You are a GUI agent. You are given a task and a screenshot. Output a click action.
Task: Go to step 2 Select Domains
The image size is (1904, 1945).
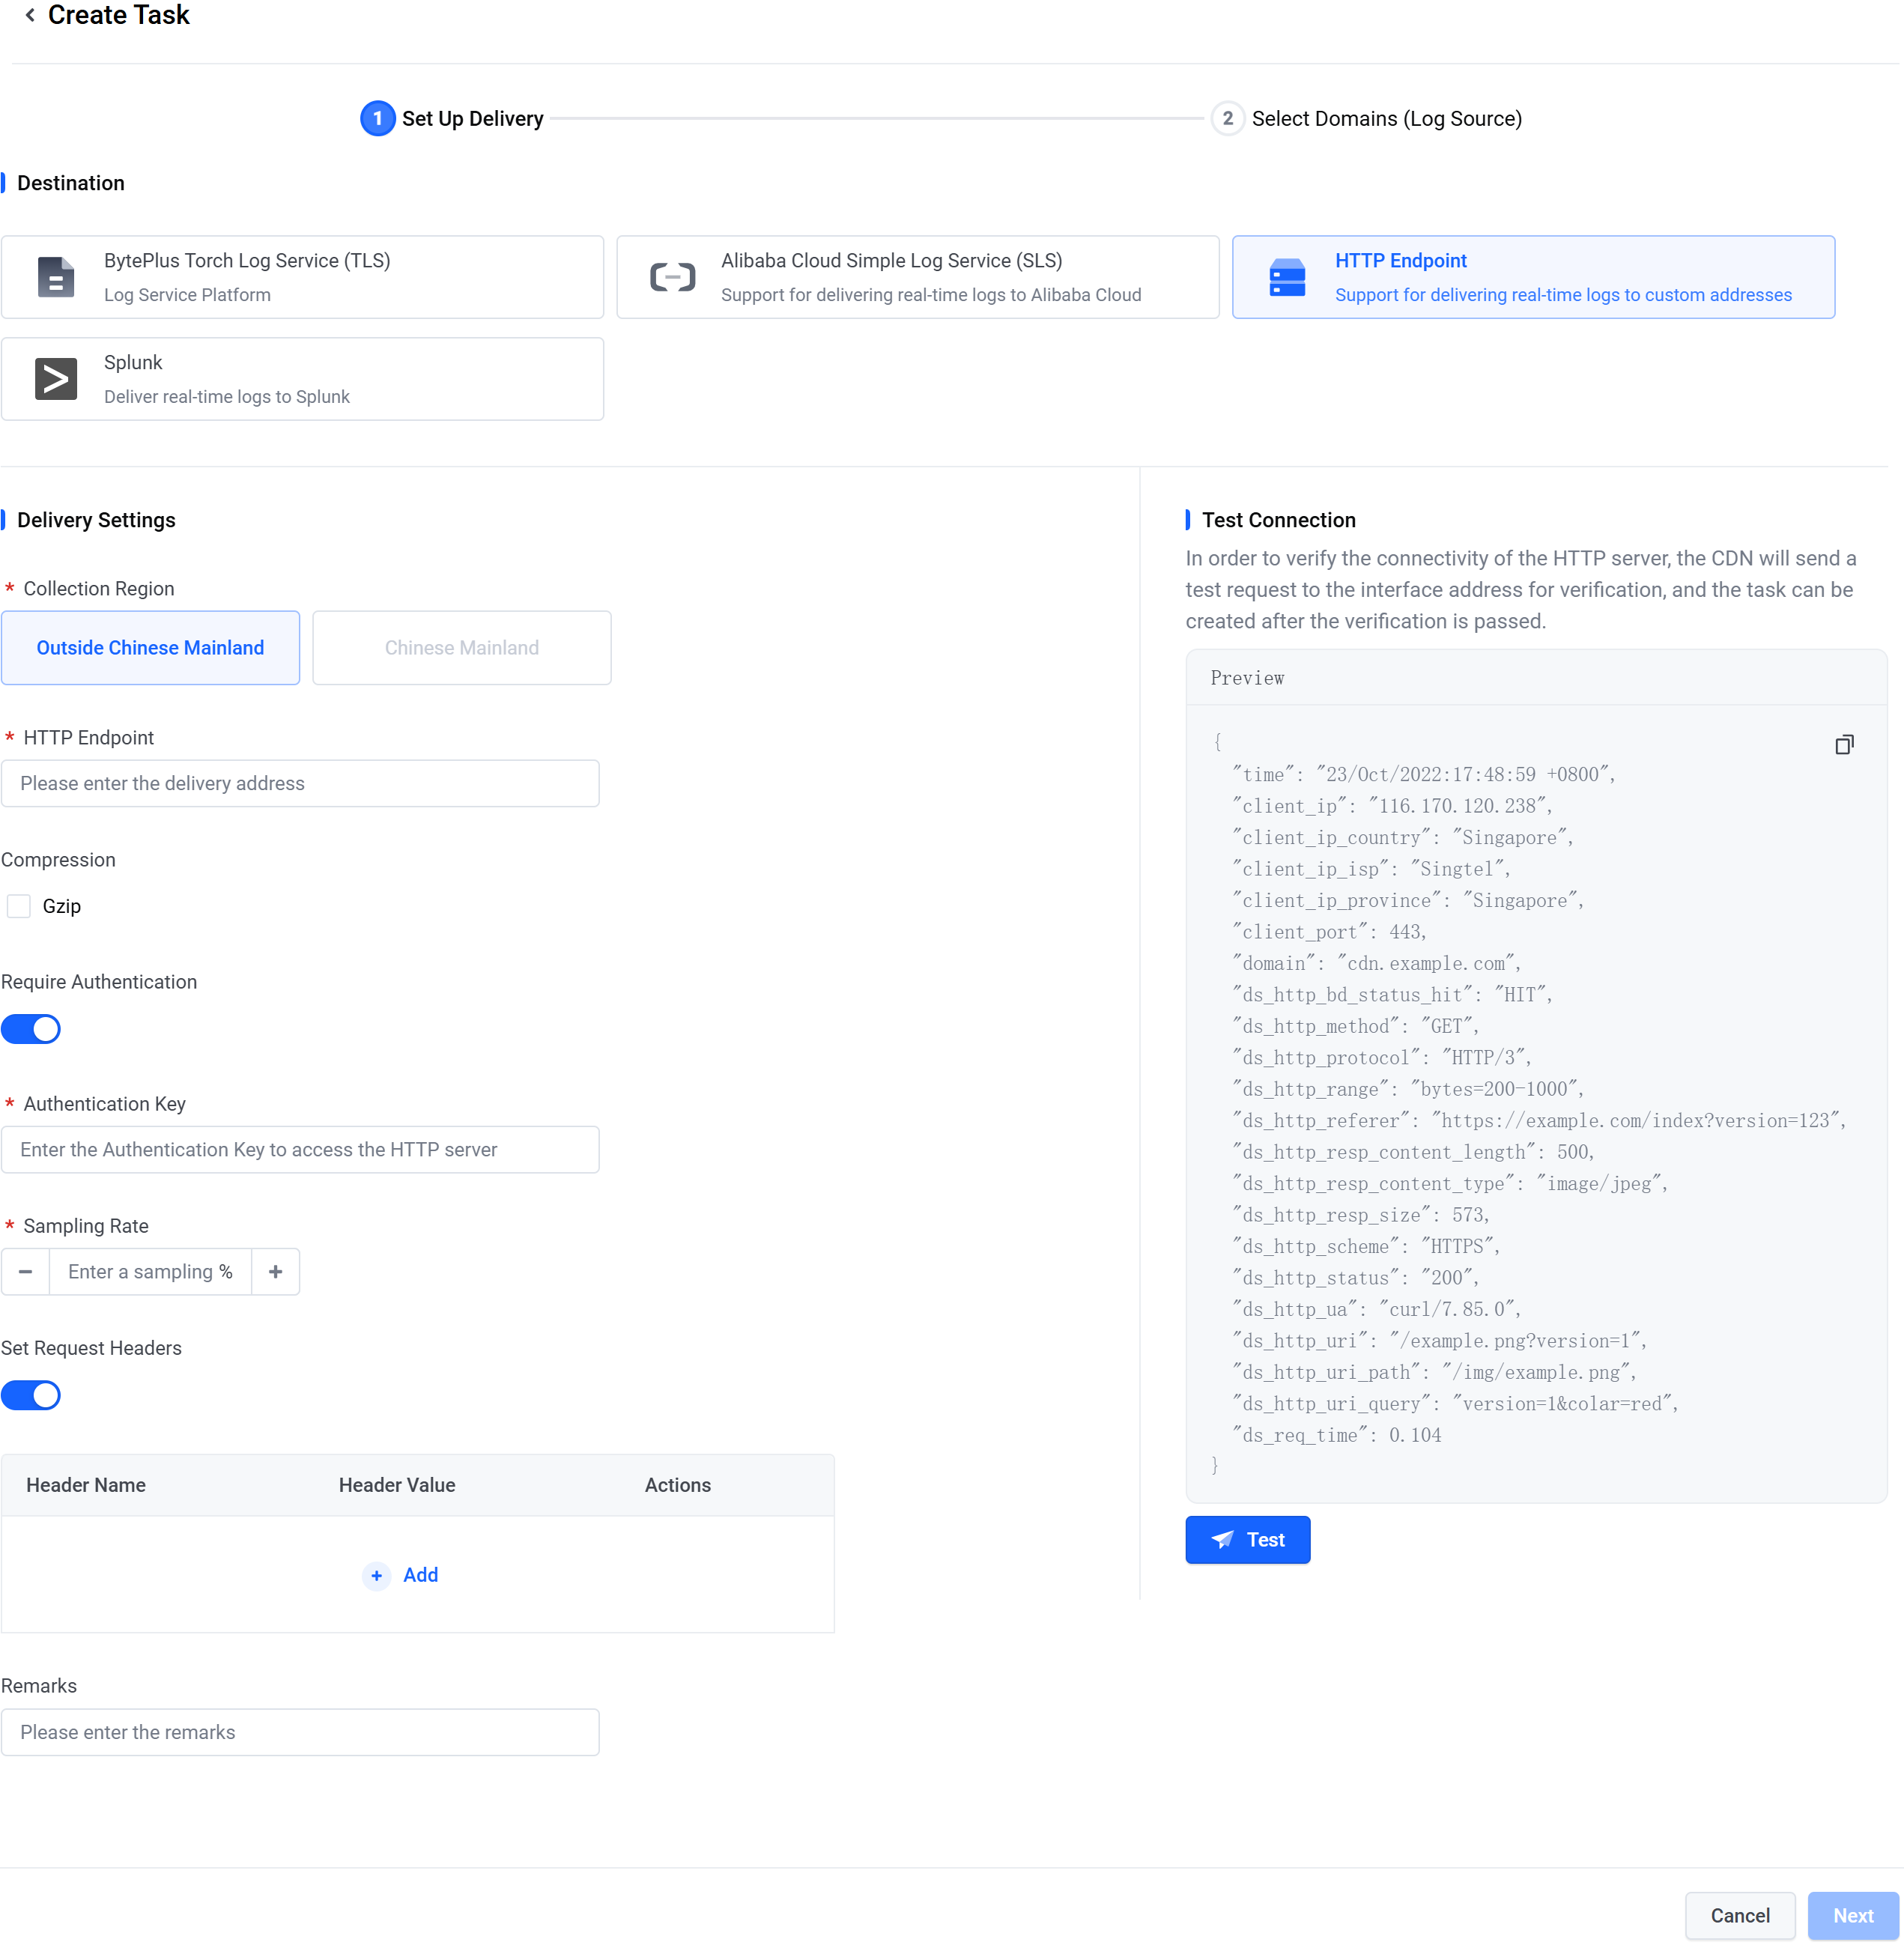coord(1228,118)
